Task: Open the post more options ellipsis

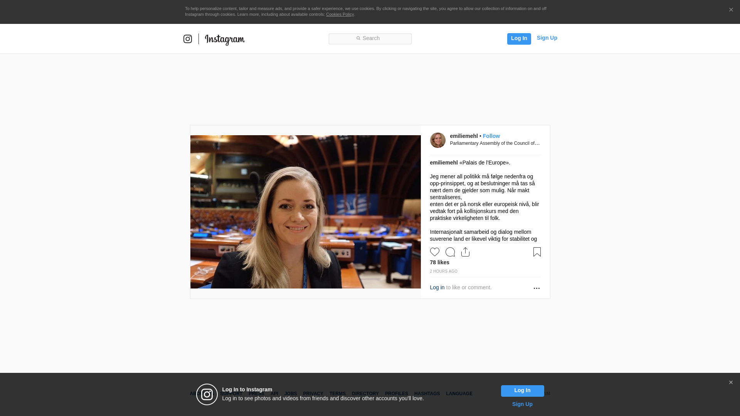Action: (x=536, y=288)
